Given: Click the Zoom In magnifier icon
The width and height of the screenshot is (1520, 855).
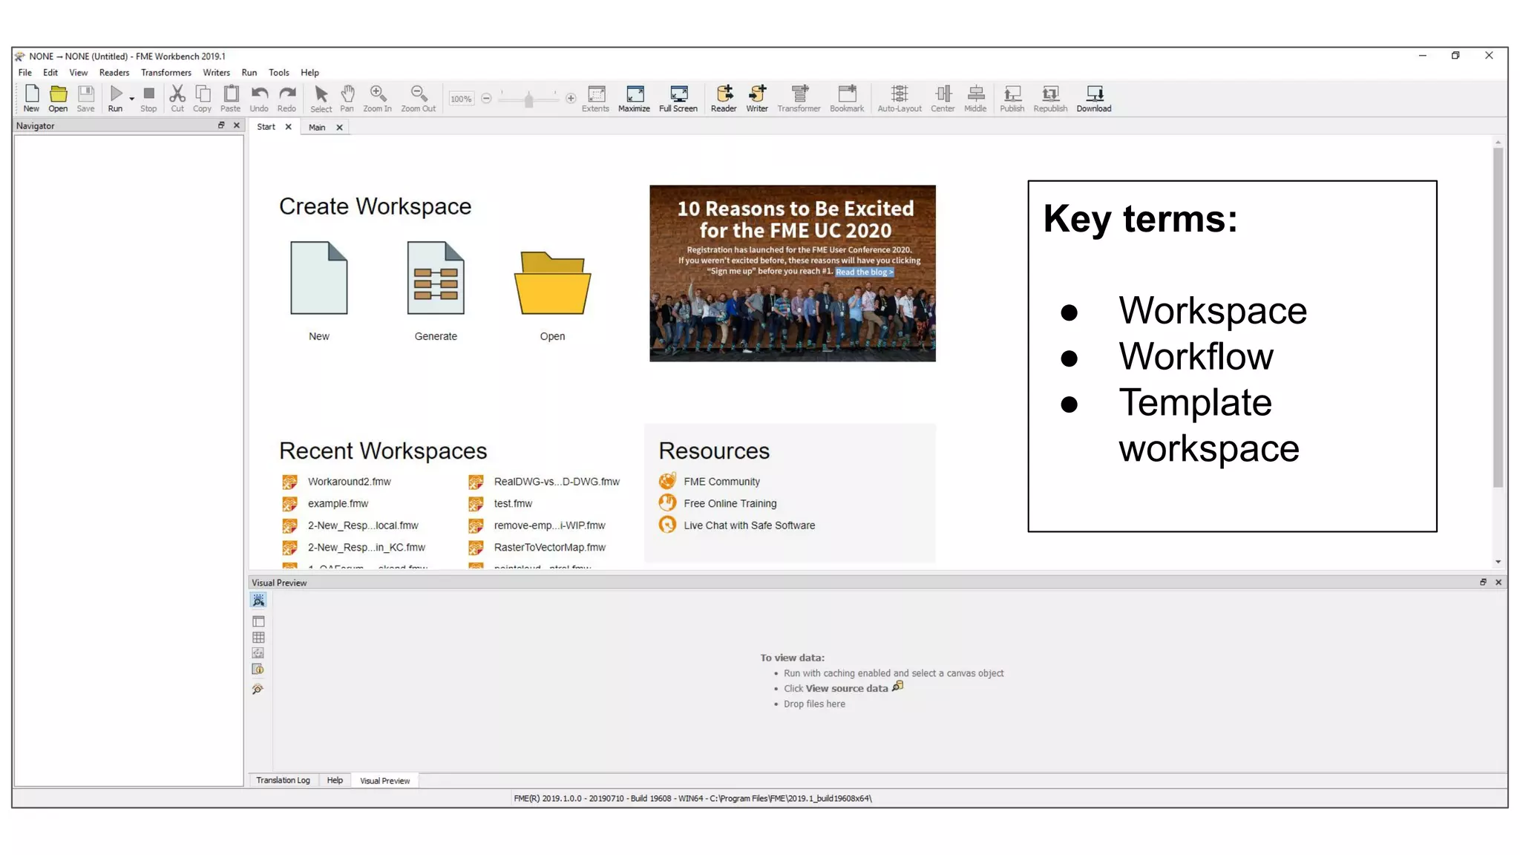Looking at the screenshot, I should 377,98.
